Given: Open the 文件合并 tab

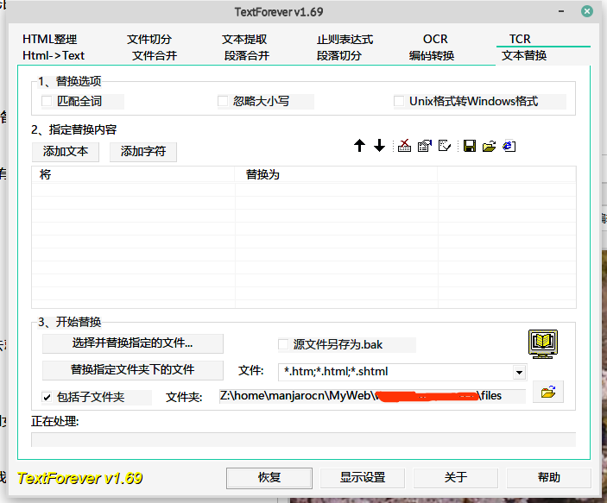Looking at the screenshot, I should click(x=155, y=56).
